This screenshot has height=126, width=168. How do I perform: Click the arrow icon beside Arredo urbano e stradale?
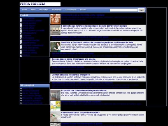21,31
